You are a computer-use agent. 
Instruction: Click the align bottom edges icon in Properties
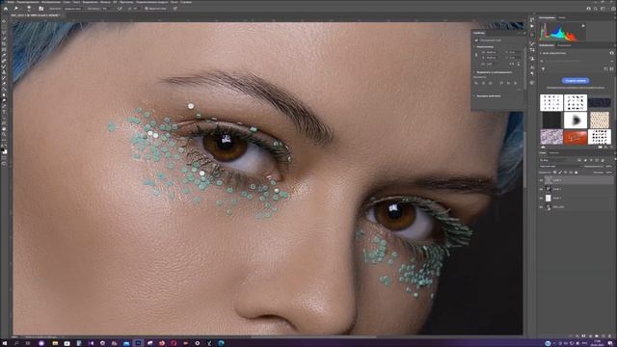(x=516, y=83)
